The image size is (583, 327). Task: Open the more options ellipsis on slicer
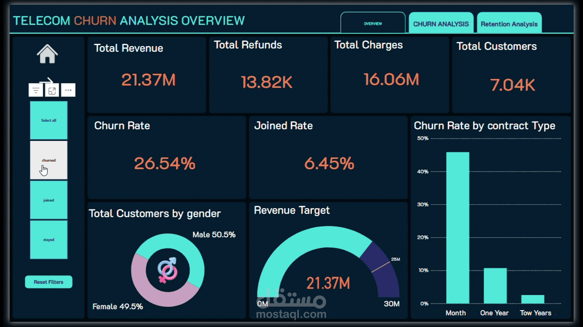pyautogui.click(x=68, y=90)
